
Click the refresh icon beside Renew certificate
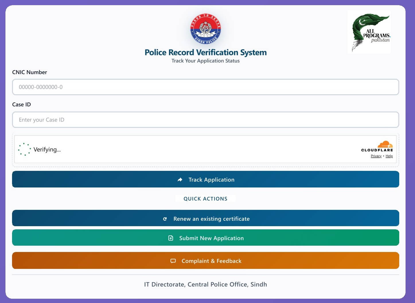click(x=165, y=219)
